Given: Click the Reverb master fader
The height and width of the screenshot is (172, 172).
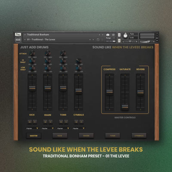Looking at the screenshot, I should click(x=141, y=92).
